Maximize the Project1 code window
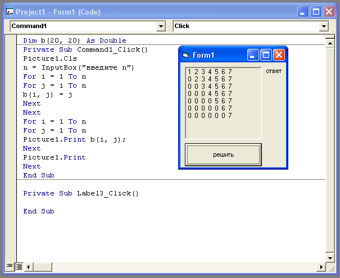The height and width of the screenshot is (278, 340). 316,11
